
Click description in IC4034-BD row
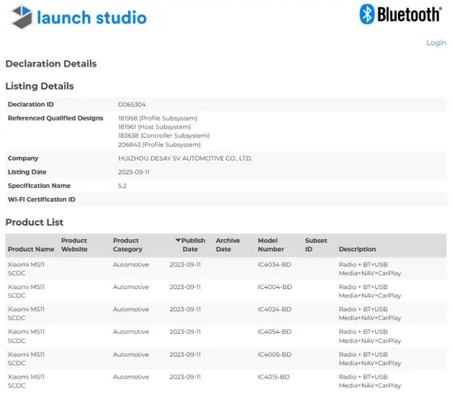[370, 269]
